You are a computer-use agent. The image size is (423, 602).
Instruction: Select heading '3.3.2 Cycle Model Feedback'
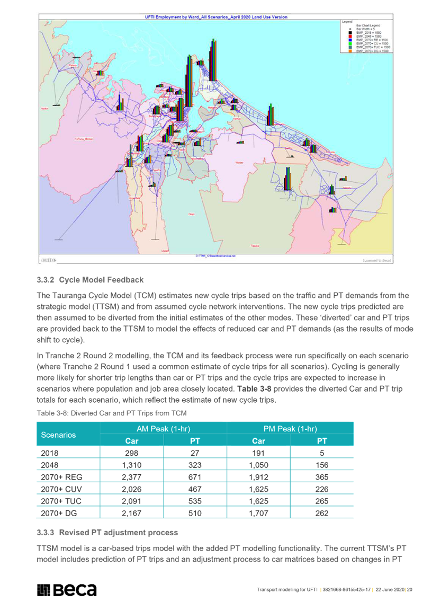[90, 280]
